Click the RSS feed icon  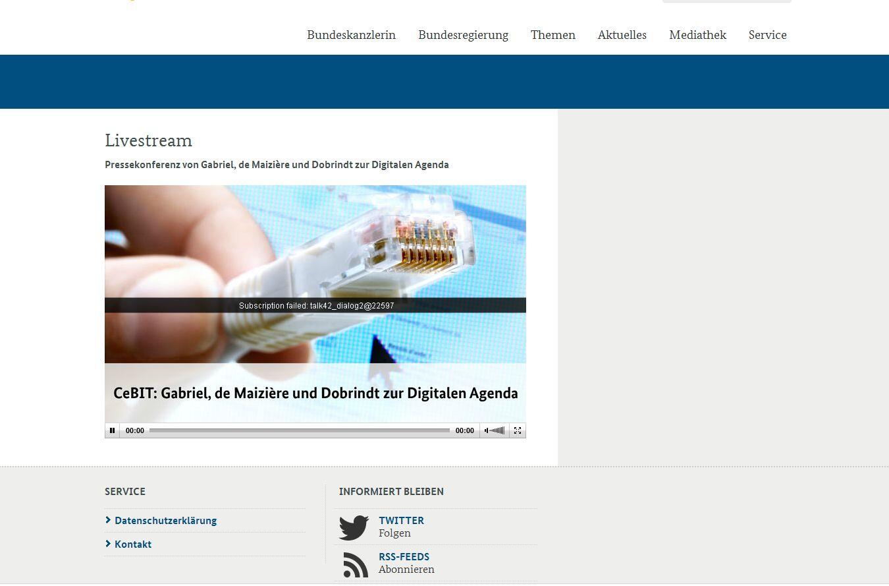click(x=356, y=565)
